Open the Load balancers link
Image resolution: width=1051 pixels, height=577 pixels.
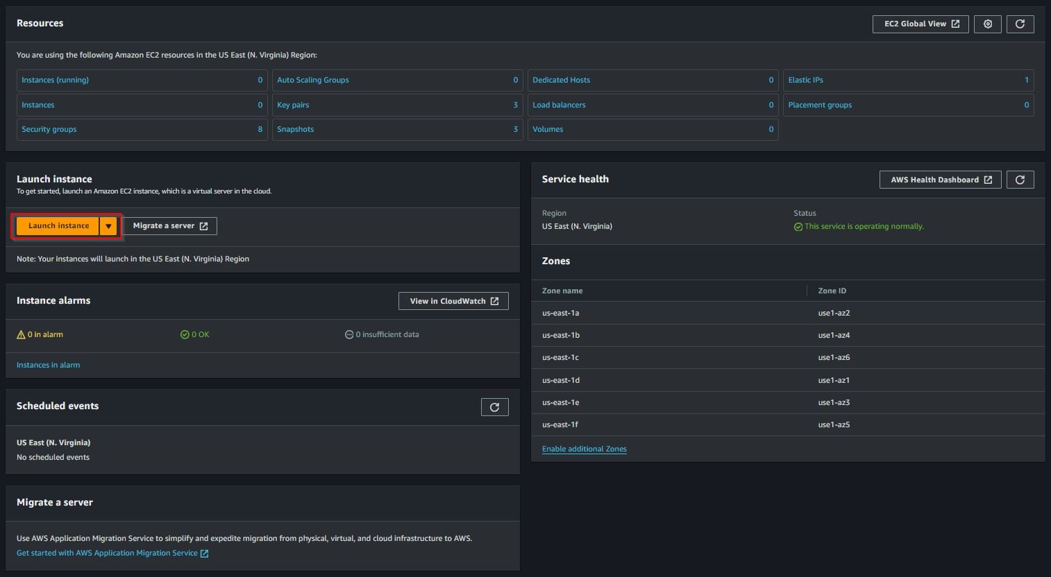559,105
